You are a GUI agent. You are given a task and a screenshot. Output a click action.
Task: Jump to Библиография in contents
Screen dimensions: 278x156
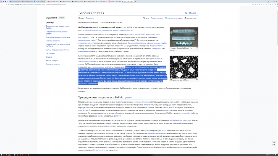point(52,60)
